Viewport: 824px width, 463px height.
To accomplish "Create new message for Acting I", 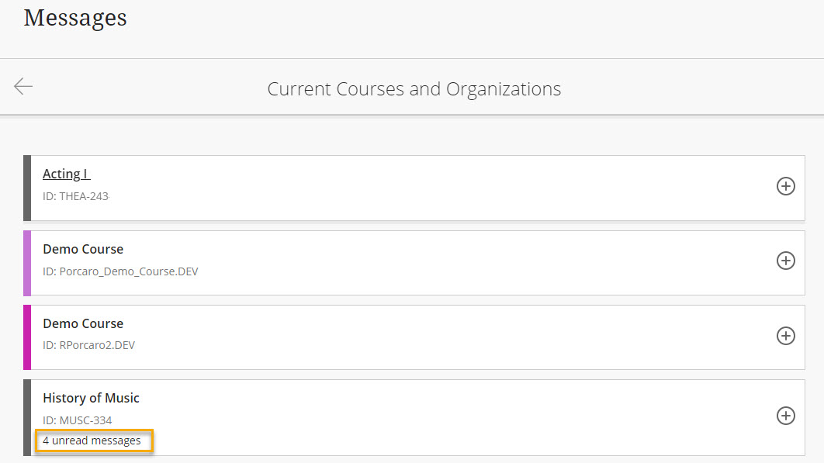I will pos(786,186).
